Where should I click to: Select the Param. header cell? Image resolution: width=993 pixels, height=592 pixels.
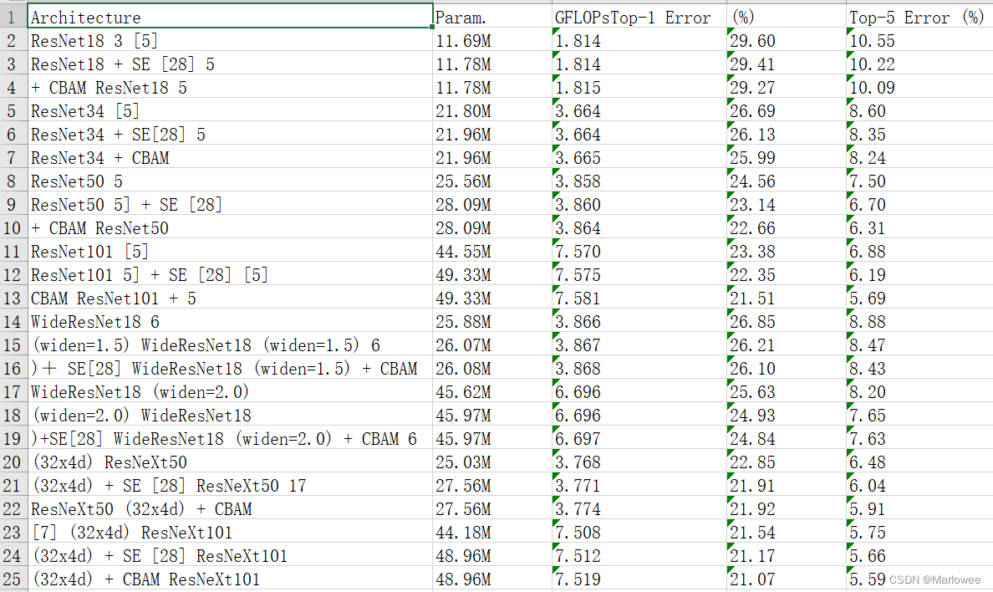(492, 17)
